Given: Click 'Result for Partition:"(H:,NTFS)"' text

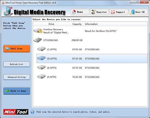Looking at the screenshot, I should (x=101, y=31).
